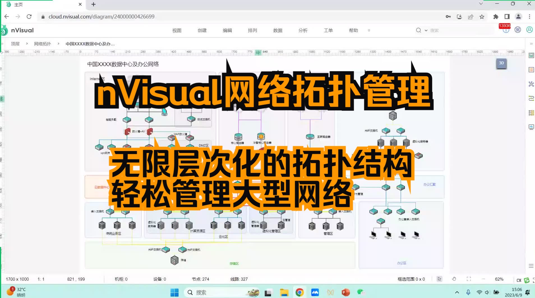The image size is (535, 298).
Task: Open the port list panel icon
Action: click(x=531, y=113)
